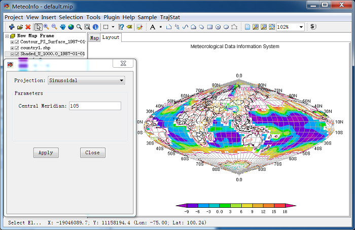The height and width of the screenshot is (230, 355).
Task: Switch to the Map tab
Action: [x=94, y=38]
